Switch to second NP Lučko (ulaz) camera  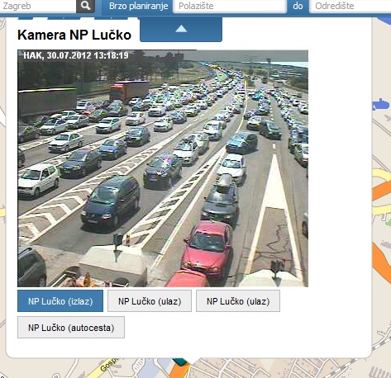click(238, 301)
